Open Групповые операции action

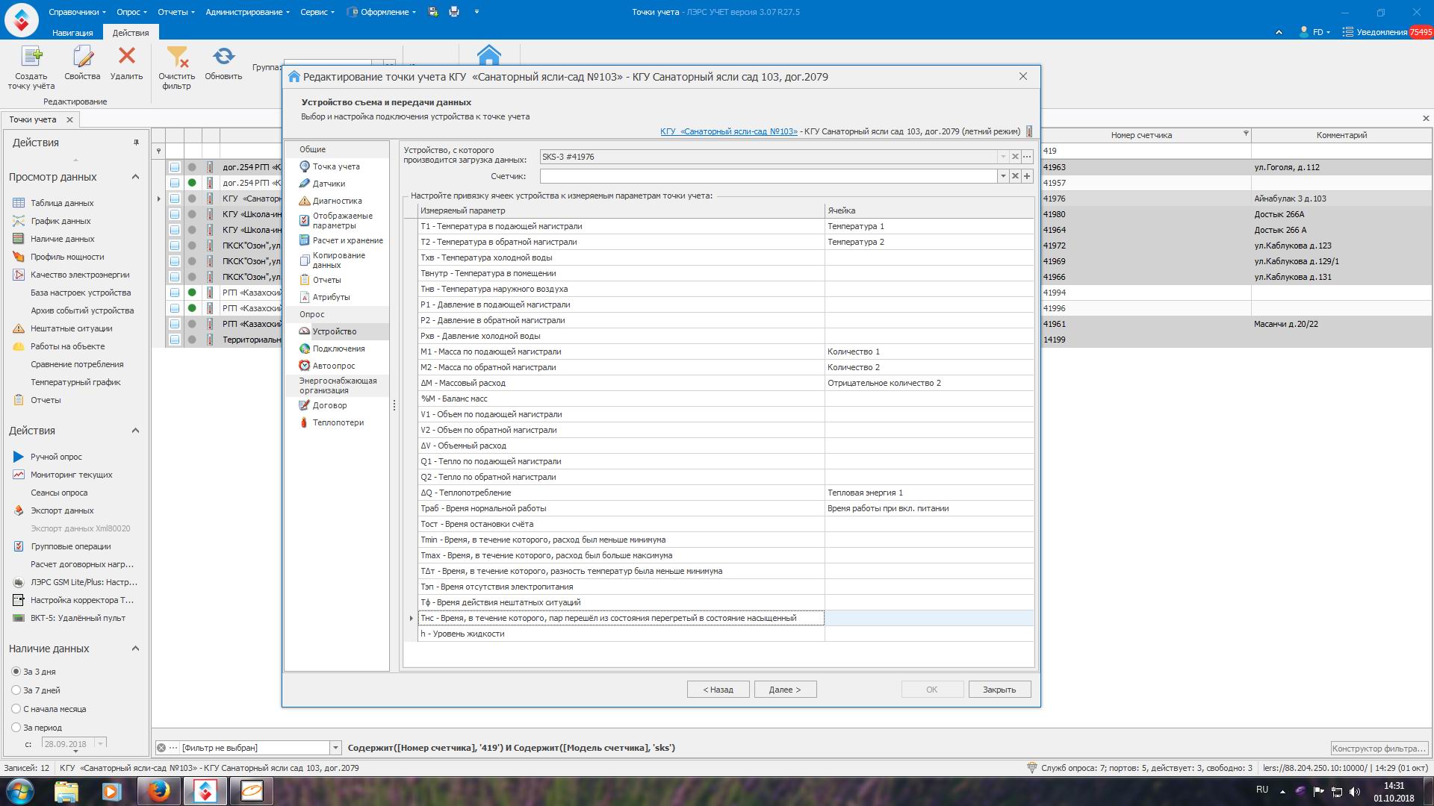(71, 546)
